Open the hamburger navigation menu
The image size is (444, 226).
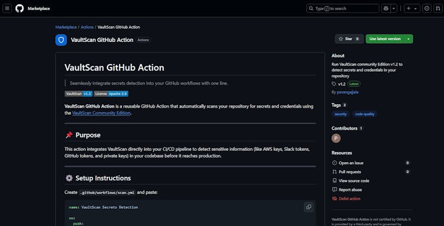coord(7,8)
